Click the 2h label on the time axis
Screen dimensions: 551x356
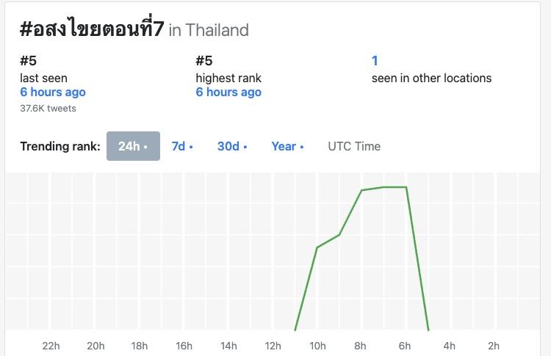click(494, 346)
